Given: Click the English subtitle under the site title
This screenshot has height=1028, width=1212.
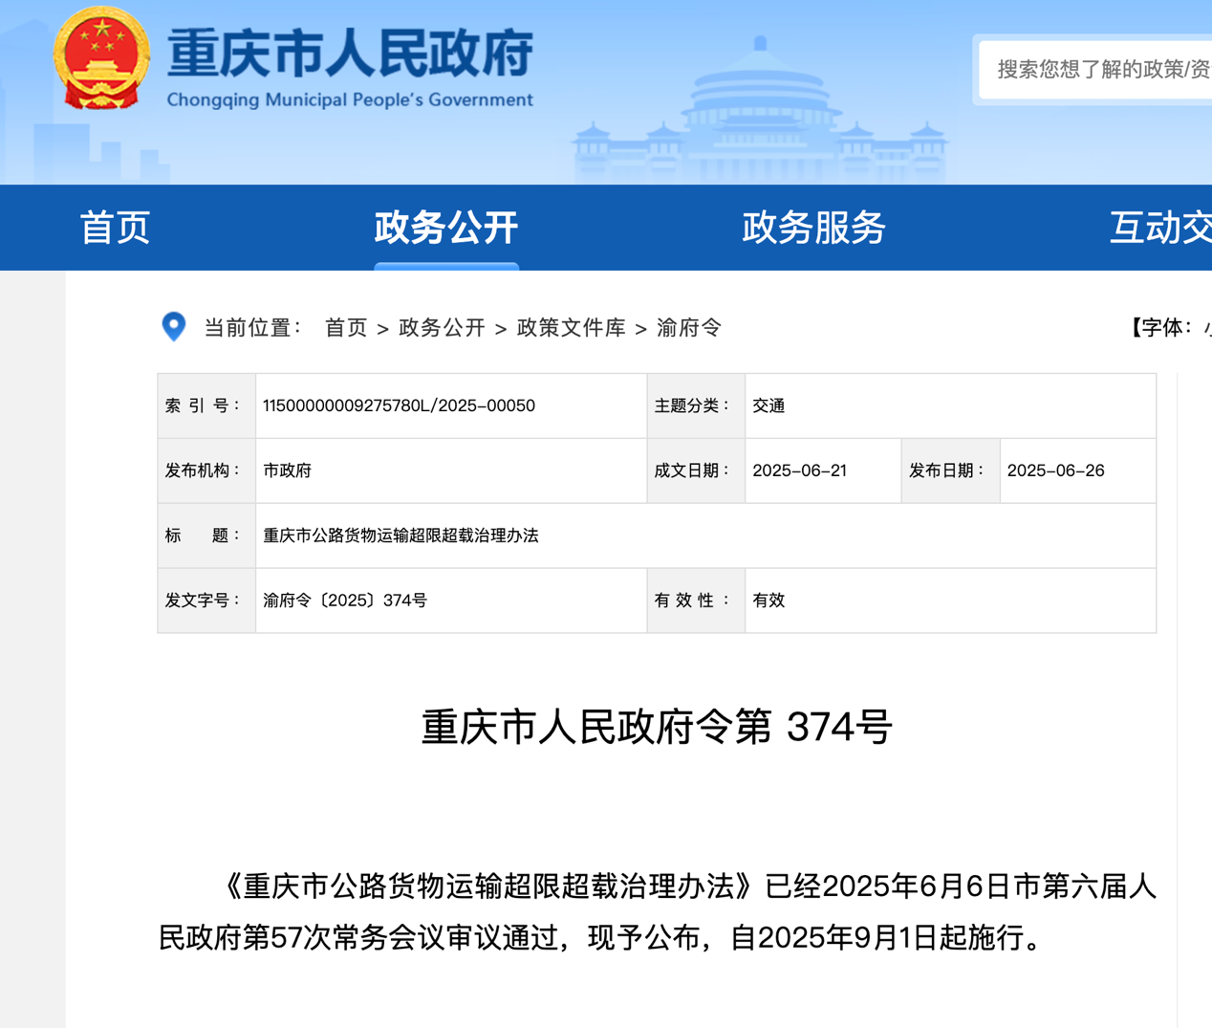Looking at the screenshot, I should pos(350,100).
